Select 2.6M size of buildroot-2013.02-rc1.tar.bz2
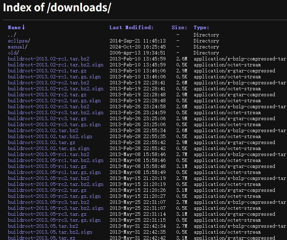This screenshot has width=287, height=240. (x=182, y=59)
